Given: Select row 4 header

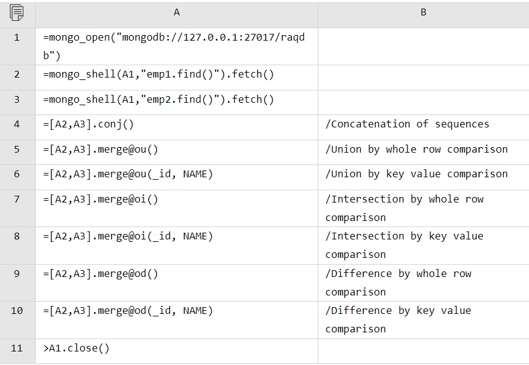Looking at the screenshot, I should [x=17, y=124].
